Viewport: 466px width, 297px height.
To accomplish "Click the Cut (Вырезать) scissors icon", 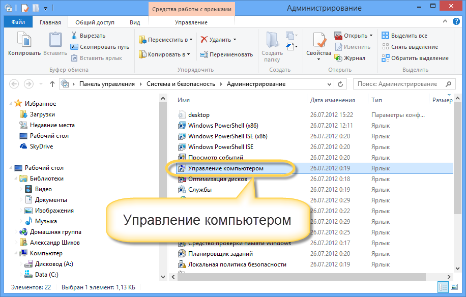I will (74, 36).
